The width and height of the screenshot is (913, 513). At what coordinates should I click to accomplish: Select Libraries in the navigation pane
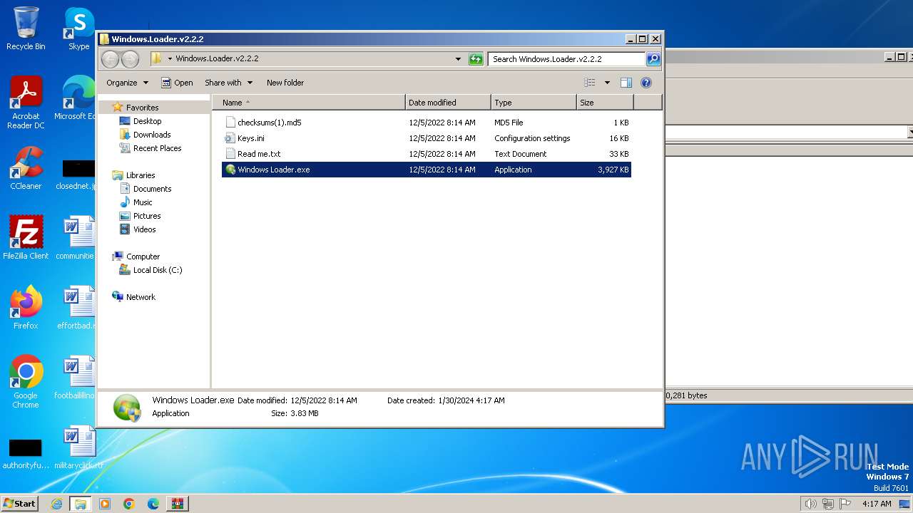click(141, 175)
